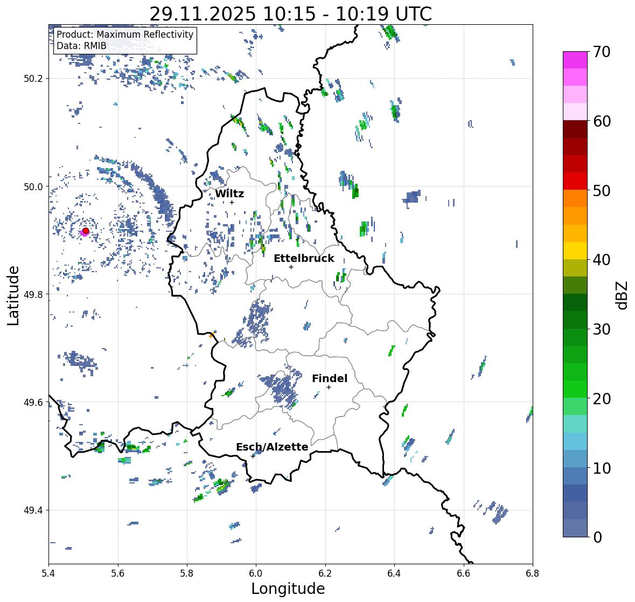Viewport: 635px width, 602px height.
Task: Click the Latitude axis label
Action: point(13,295)
